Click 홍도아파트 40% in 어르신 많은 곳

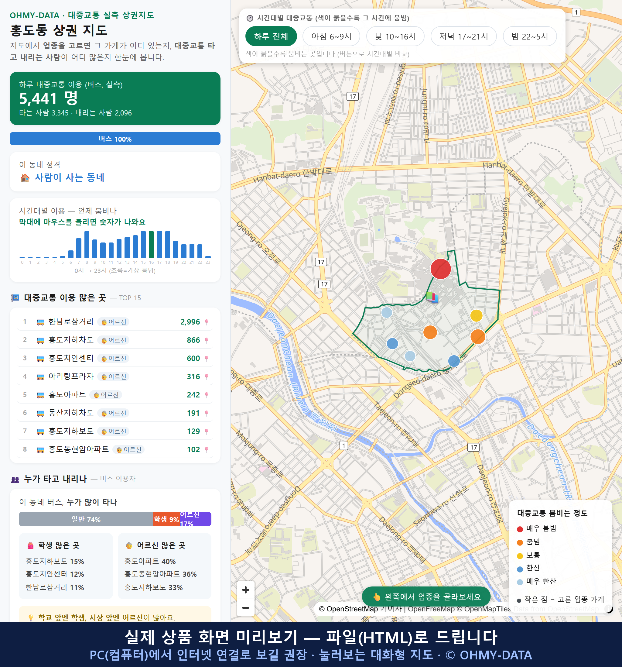[150, 561]
